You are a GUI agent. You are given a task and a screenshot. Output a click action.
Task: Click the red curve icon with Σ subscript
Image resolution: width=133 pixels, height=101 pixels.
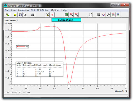tap(76, 15)
